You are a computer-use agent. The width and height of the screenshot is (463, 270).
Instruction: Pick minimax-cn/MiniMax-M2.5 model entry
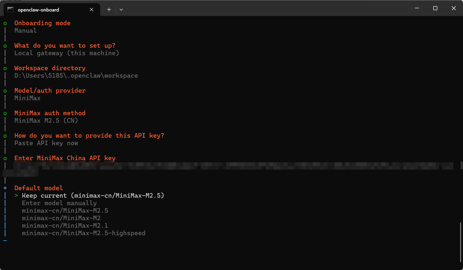pos(65,211)
